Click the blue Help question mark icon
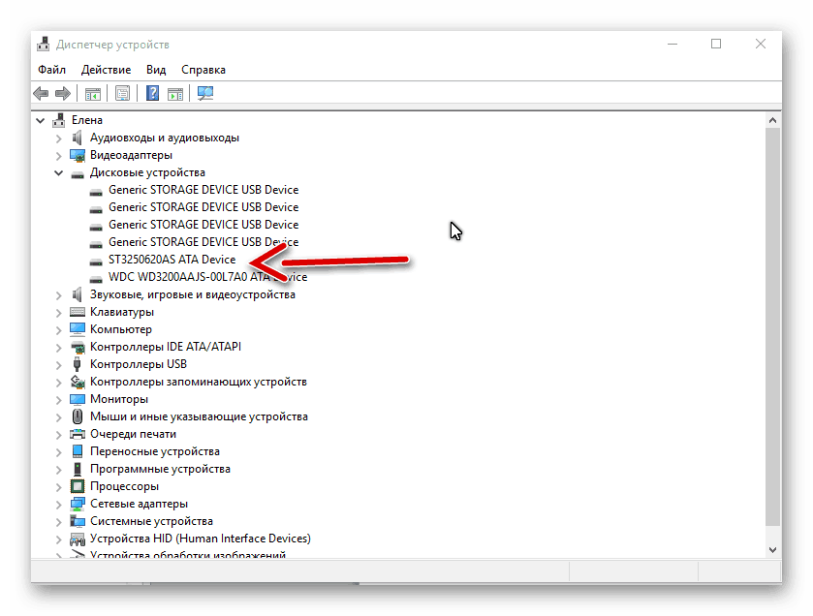The image size is (813, 616). (x=152, y=94)
